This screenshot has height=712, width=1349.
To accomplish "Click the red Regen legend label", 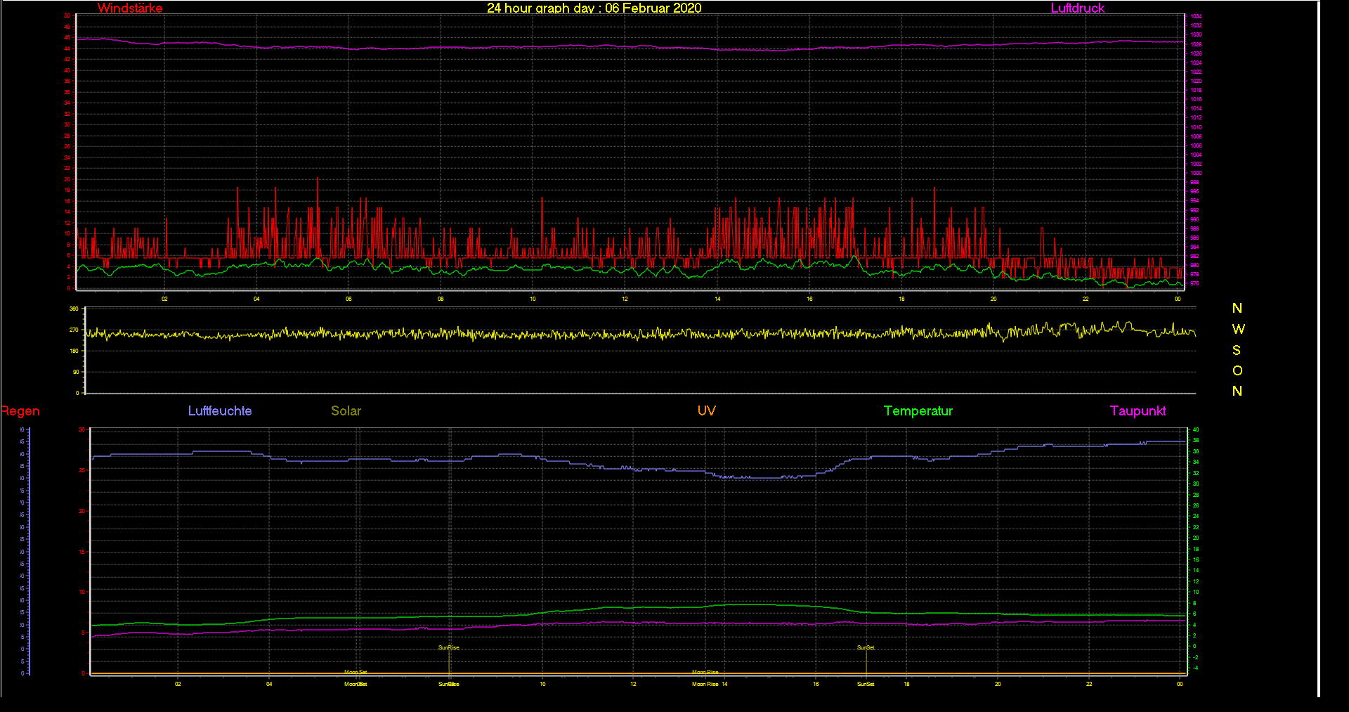I will point(20,411).
